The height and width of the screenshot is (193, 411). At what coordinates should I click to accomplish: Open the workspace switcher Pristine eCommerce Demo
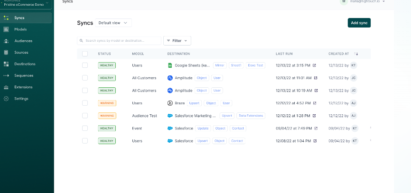pyautogui.click(x=26, y=4)
